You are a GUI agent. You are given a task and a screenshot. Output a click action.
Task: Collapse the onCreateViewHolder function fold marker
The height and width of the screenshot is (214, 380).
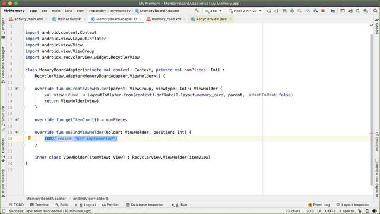tap(24, 89)
